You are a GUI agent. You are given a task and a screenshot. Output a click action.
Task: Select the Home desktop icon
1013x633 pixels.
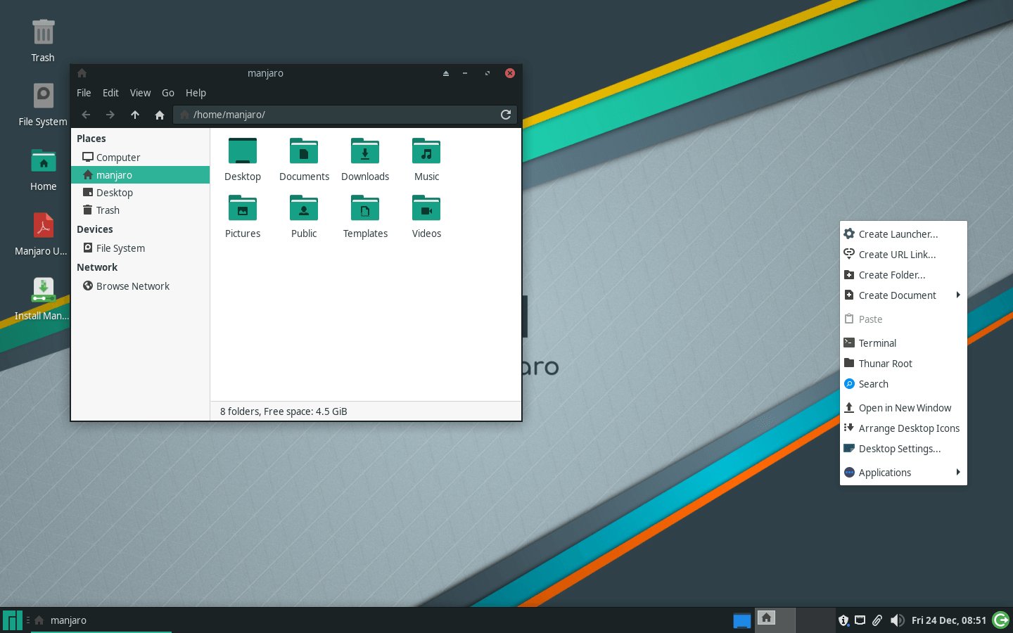(x=43, y=169)
